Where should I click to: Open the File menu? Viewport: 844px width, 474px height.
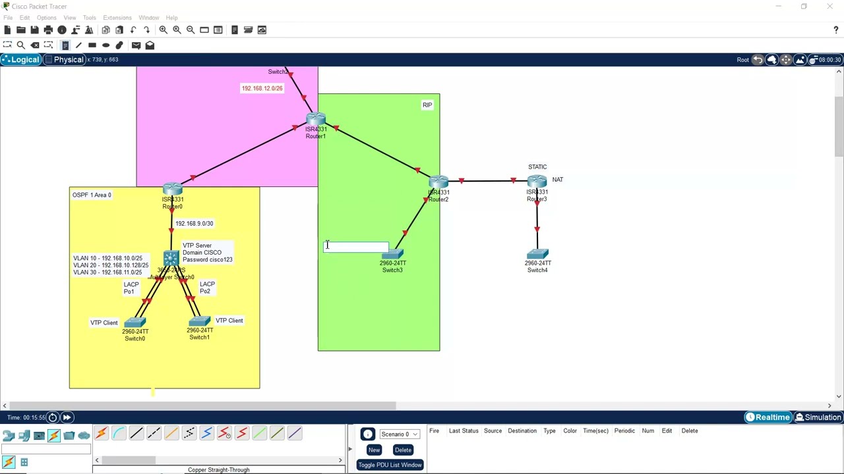(8, 18)
